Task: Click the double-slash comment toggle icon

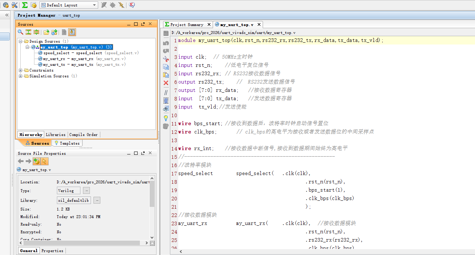Action: 166,92
